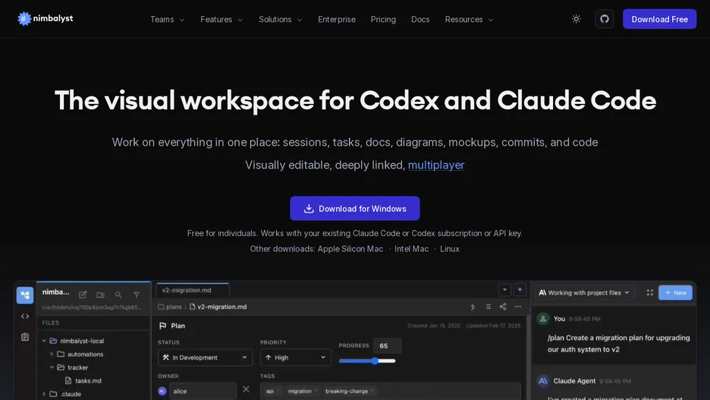This screenshot has width=710, height=400.
Task: Click the Download for Windows button
Action: (x=354, y=209)
